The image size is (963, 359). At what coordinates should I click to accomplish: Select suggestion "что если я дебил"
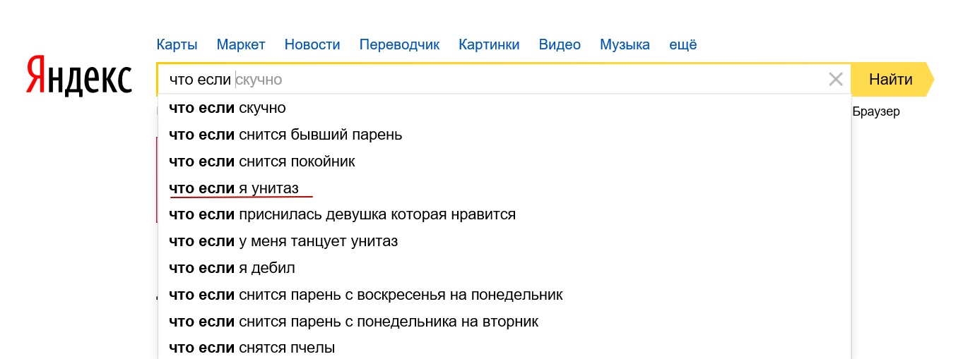coord(504,268)
